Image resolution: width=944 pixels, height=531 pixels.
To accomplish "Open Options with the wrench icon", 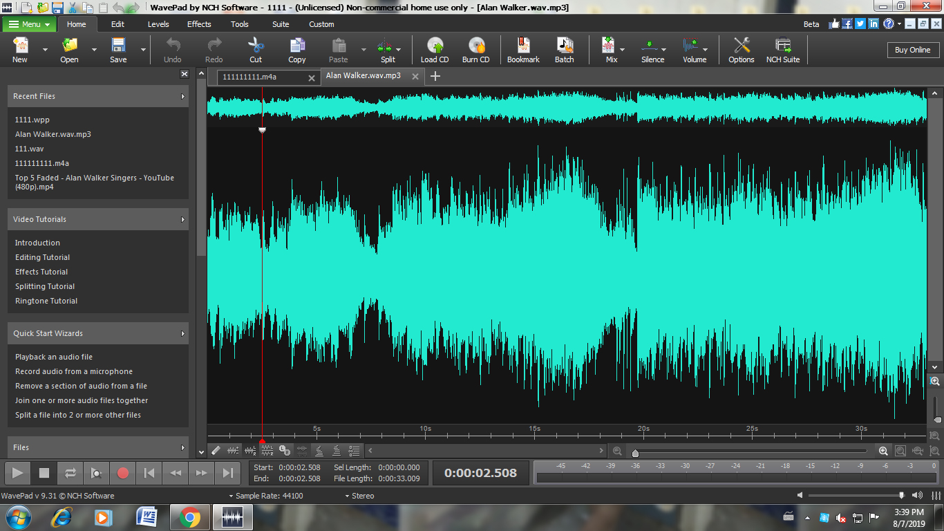I will (x=742, y=50).
